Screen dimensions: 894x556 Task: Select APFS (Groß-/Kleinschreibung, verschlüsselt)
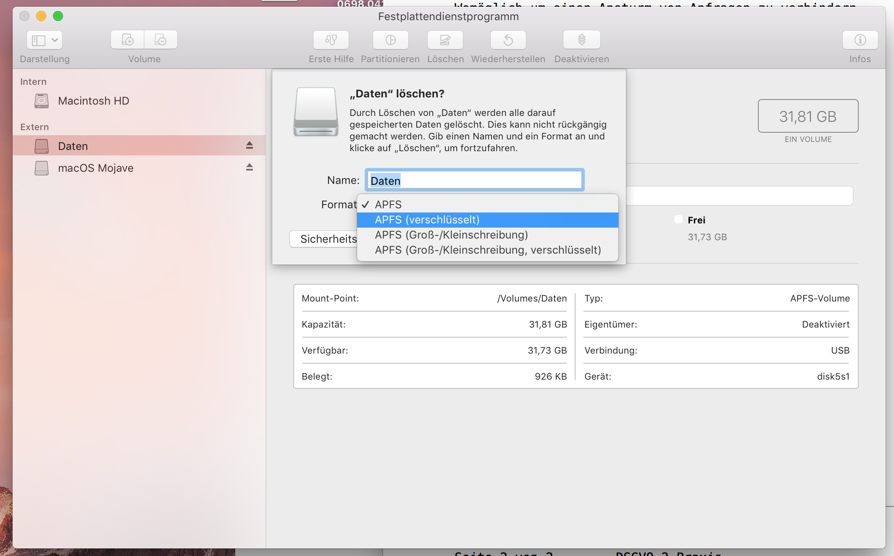[x=488, y=250]
